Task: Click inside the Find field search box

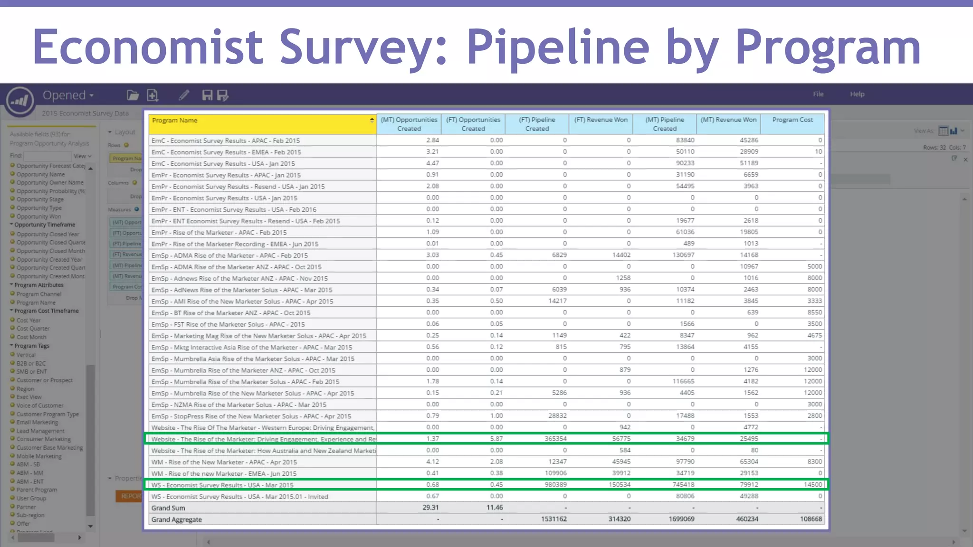Action: (47, 156)
